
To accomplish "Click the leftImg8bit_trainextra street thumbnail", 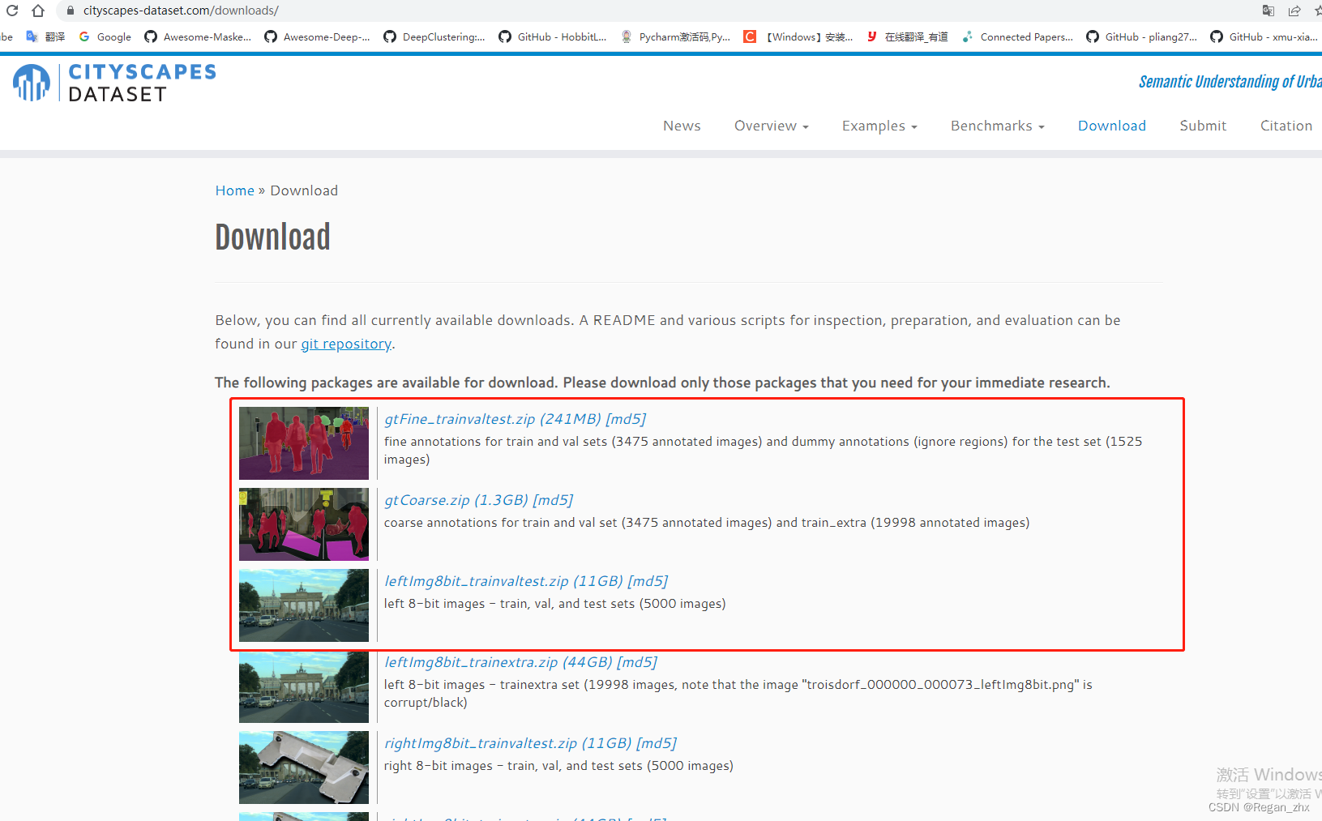I will pyautogui.click(x=304, y=686).
